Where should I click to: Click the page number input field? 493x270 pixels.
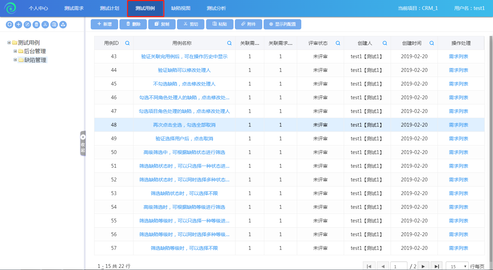(x=399, y=266)
